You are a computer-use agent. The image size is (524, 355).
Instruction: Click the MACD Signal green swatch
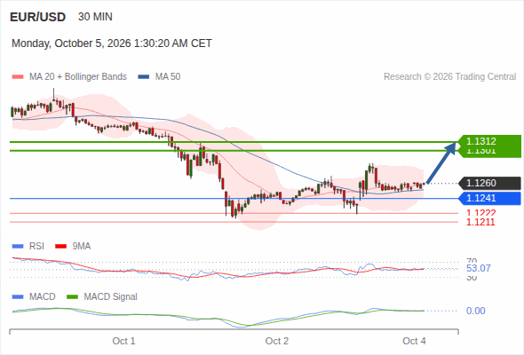pyautogui.click(x=72, y=297)
